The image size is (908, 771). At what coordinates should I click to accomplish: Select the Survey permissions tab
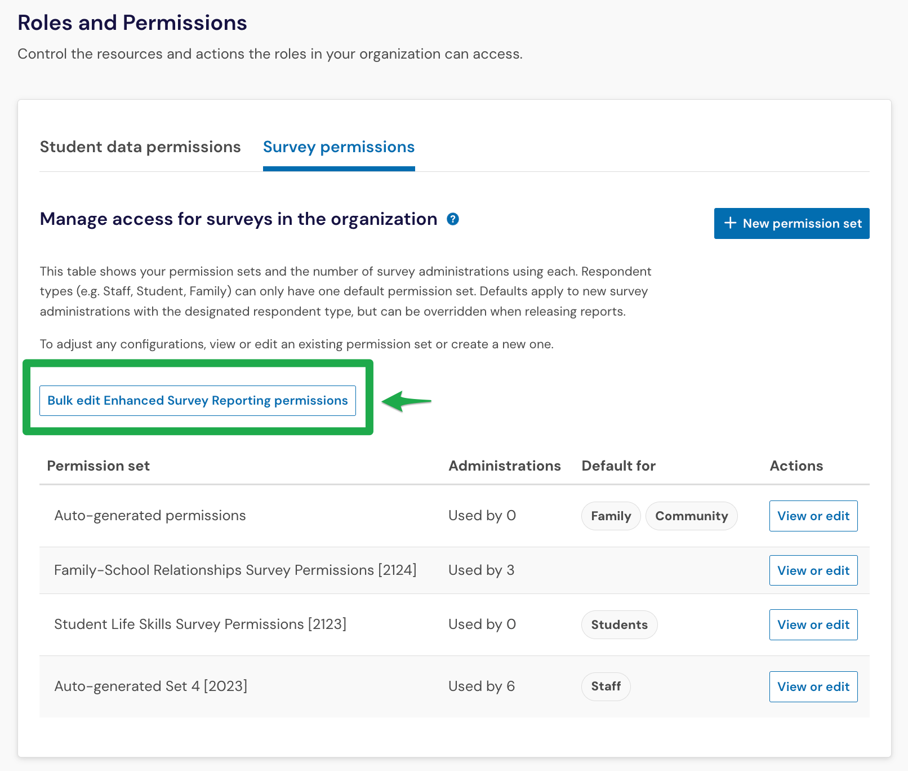point(339,147)
